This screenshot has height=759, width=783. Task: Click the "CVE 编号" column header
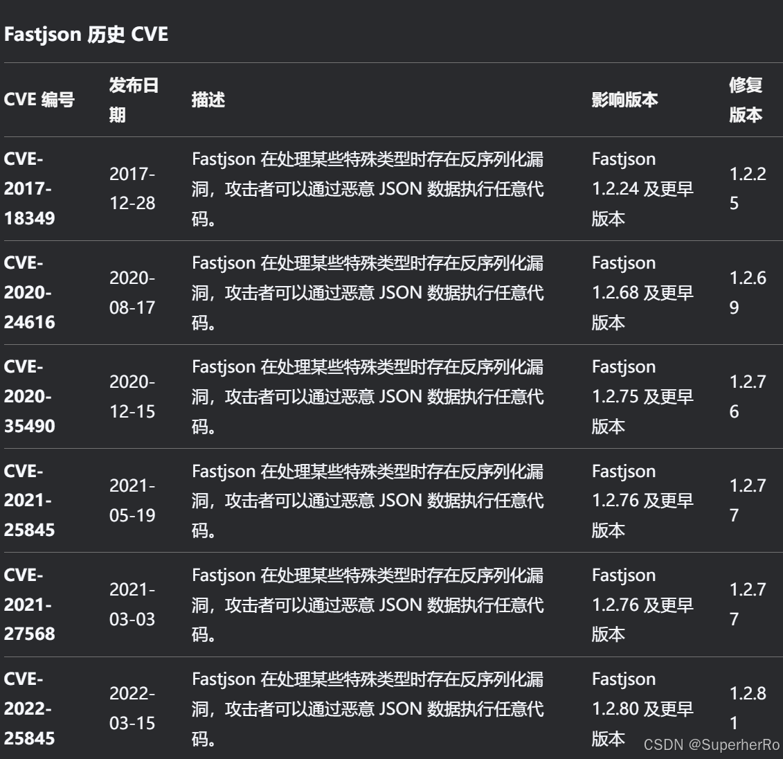click(39, 100)
